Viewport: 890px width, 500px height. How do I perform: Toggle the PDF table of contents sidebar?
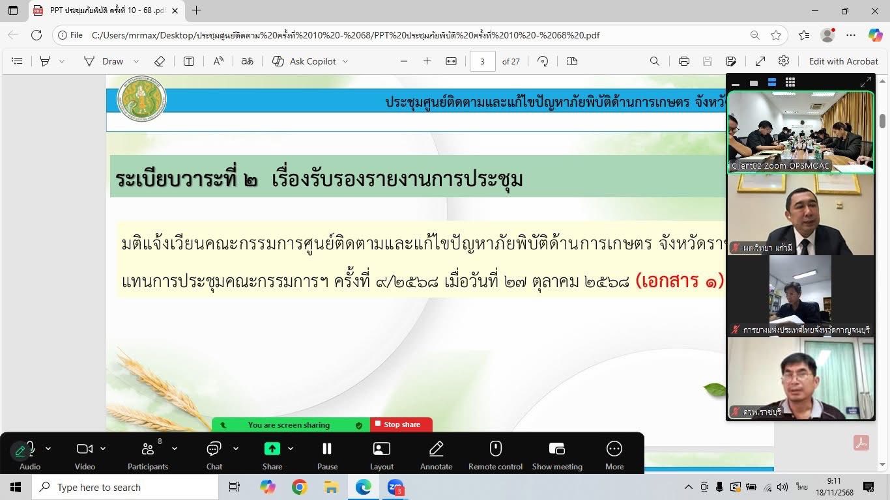click(x=18, y=61)
